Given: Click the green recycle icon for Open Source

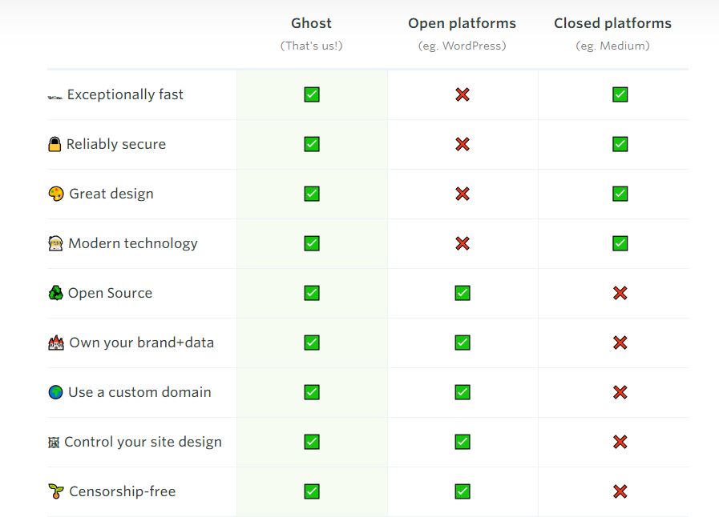Looking at the screenshot, I should [x=55, y=293].
